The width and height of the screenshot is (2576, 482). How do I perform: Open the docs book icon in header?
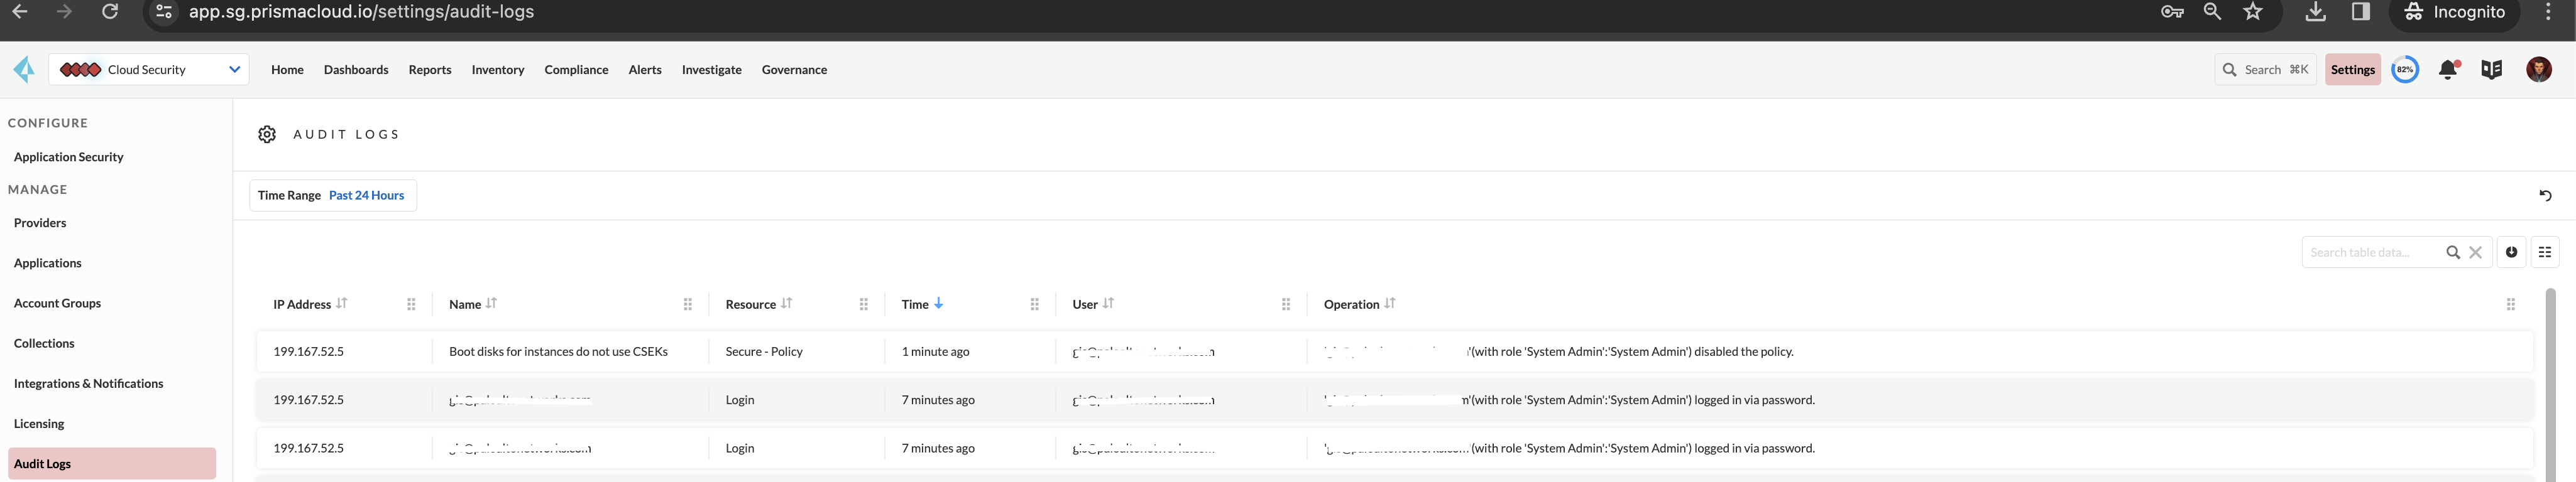pyautogui.click(x=2491, y=70)
